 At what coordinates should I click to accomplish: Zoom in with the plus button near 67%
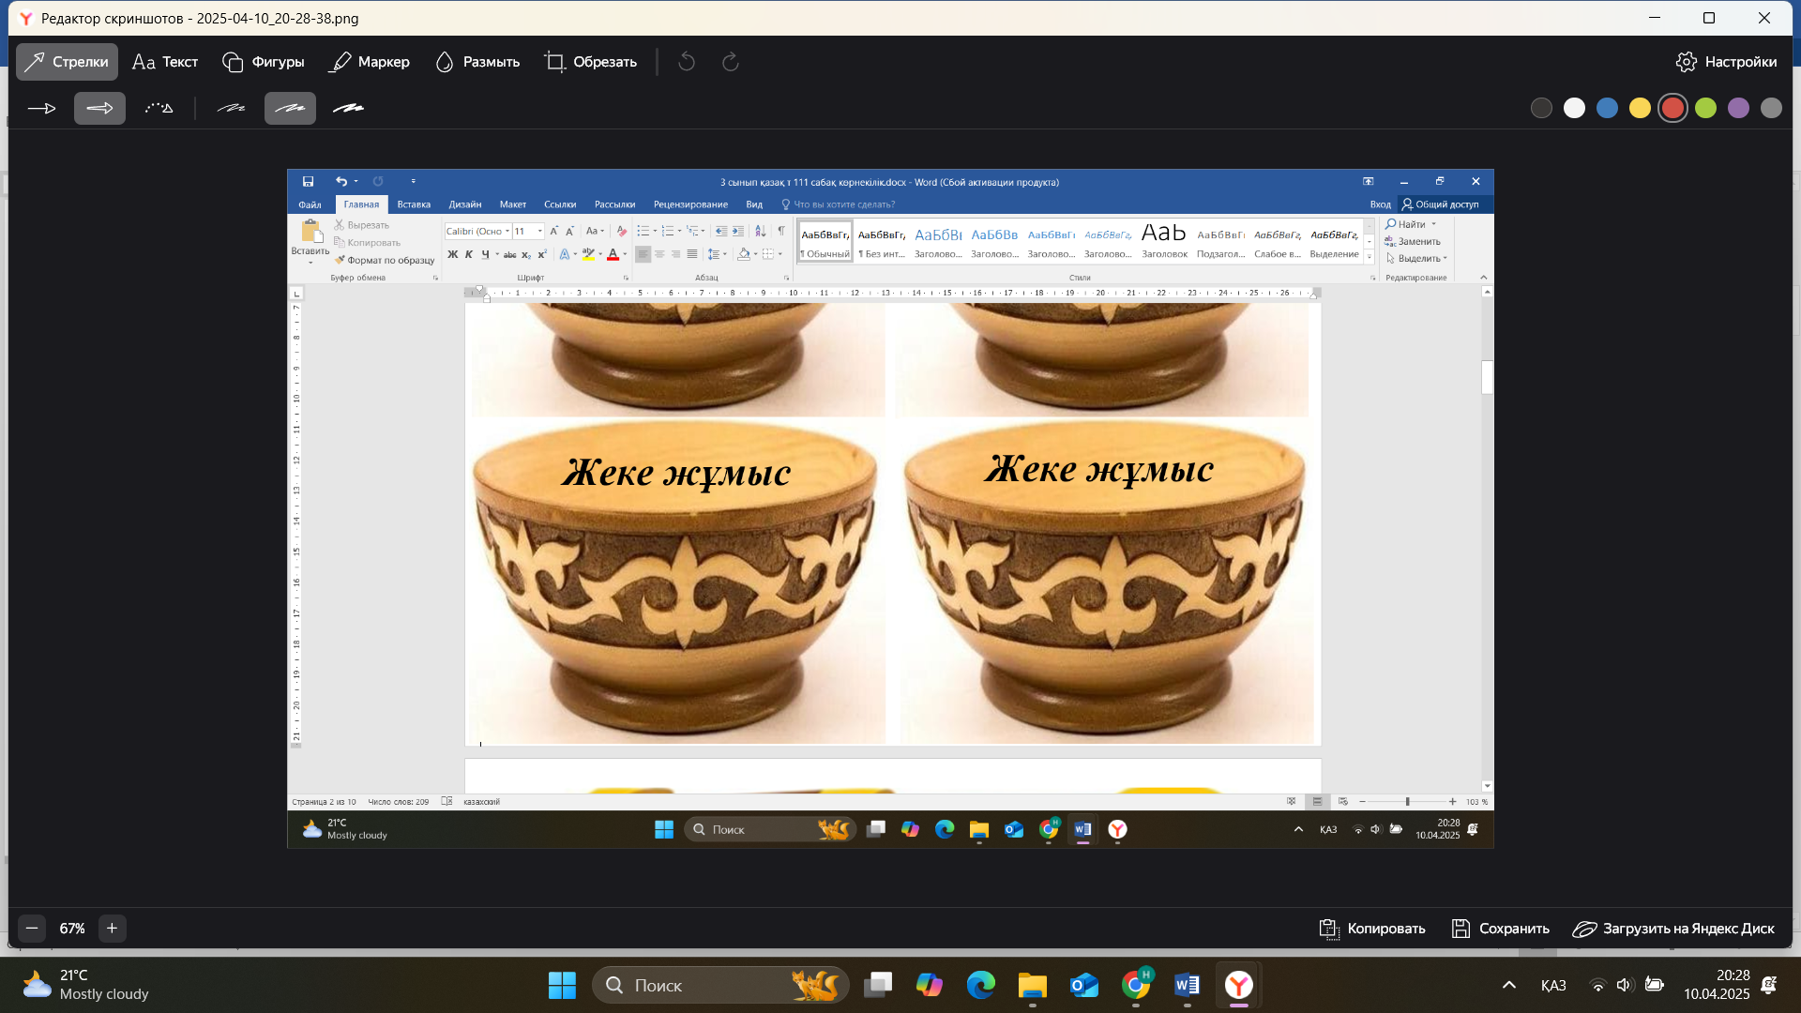112,929
